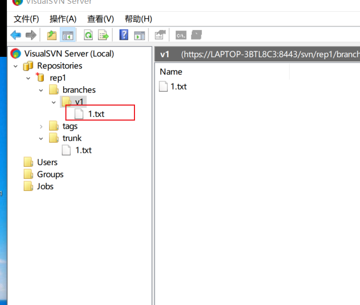Open the 查看(V) menu
This screenshot has width=360, height=305.
tap(101, 19)
